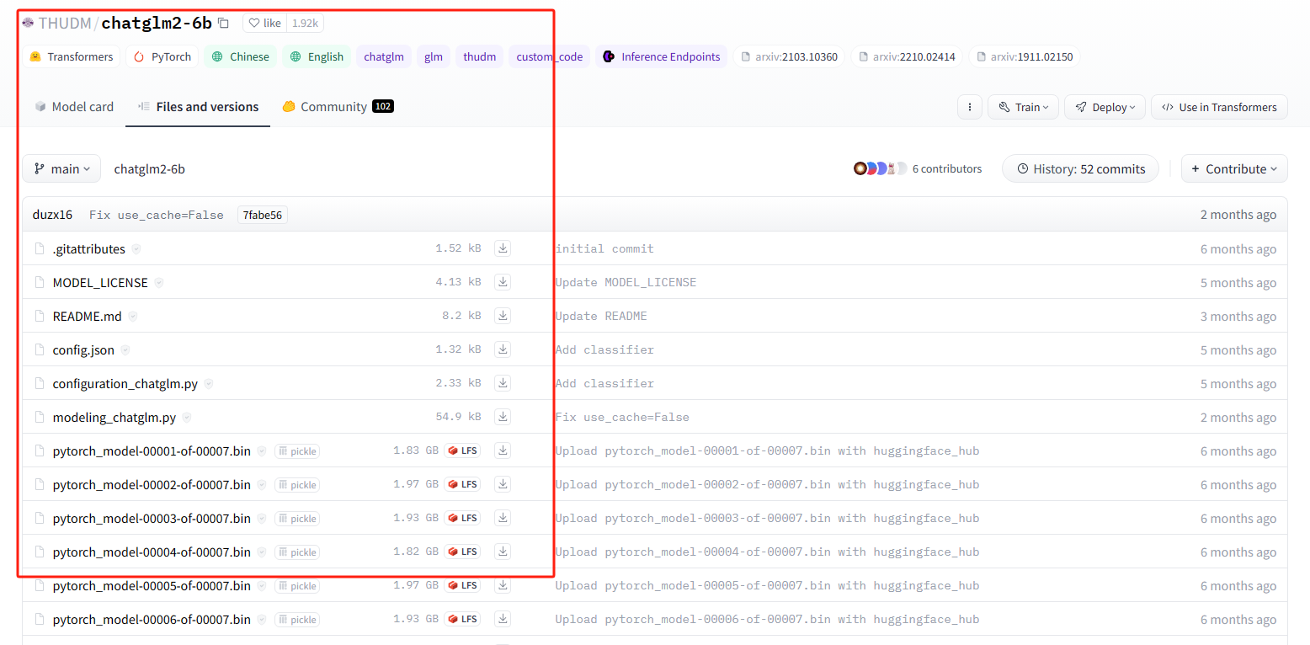Download pytorch_model-00005-of-00007.bin icon
Image resolution: width=1310 pixels, height=645 pixels.
(x=503, y=585)
